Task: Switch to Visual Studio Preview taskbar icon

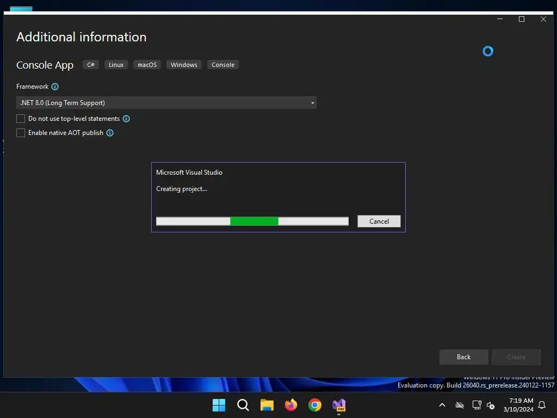Action: click(x=339, y=405)
